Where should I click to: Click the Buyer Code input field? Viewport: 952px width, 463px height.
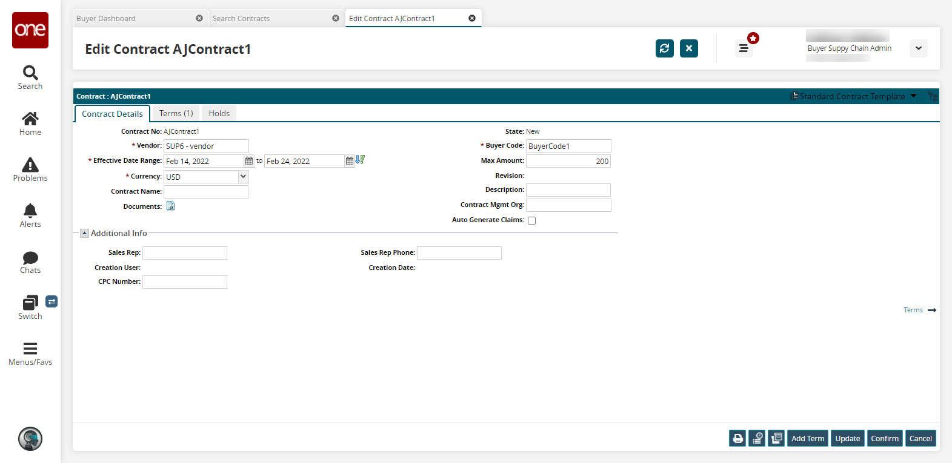(568, 146)
